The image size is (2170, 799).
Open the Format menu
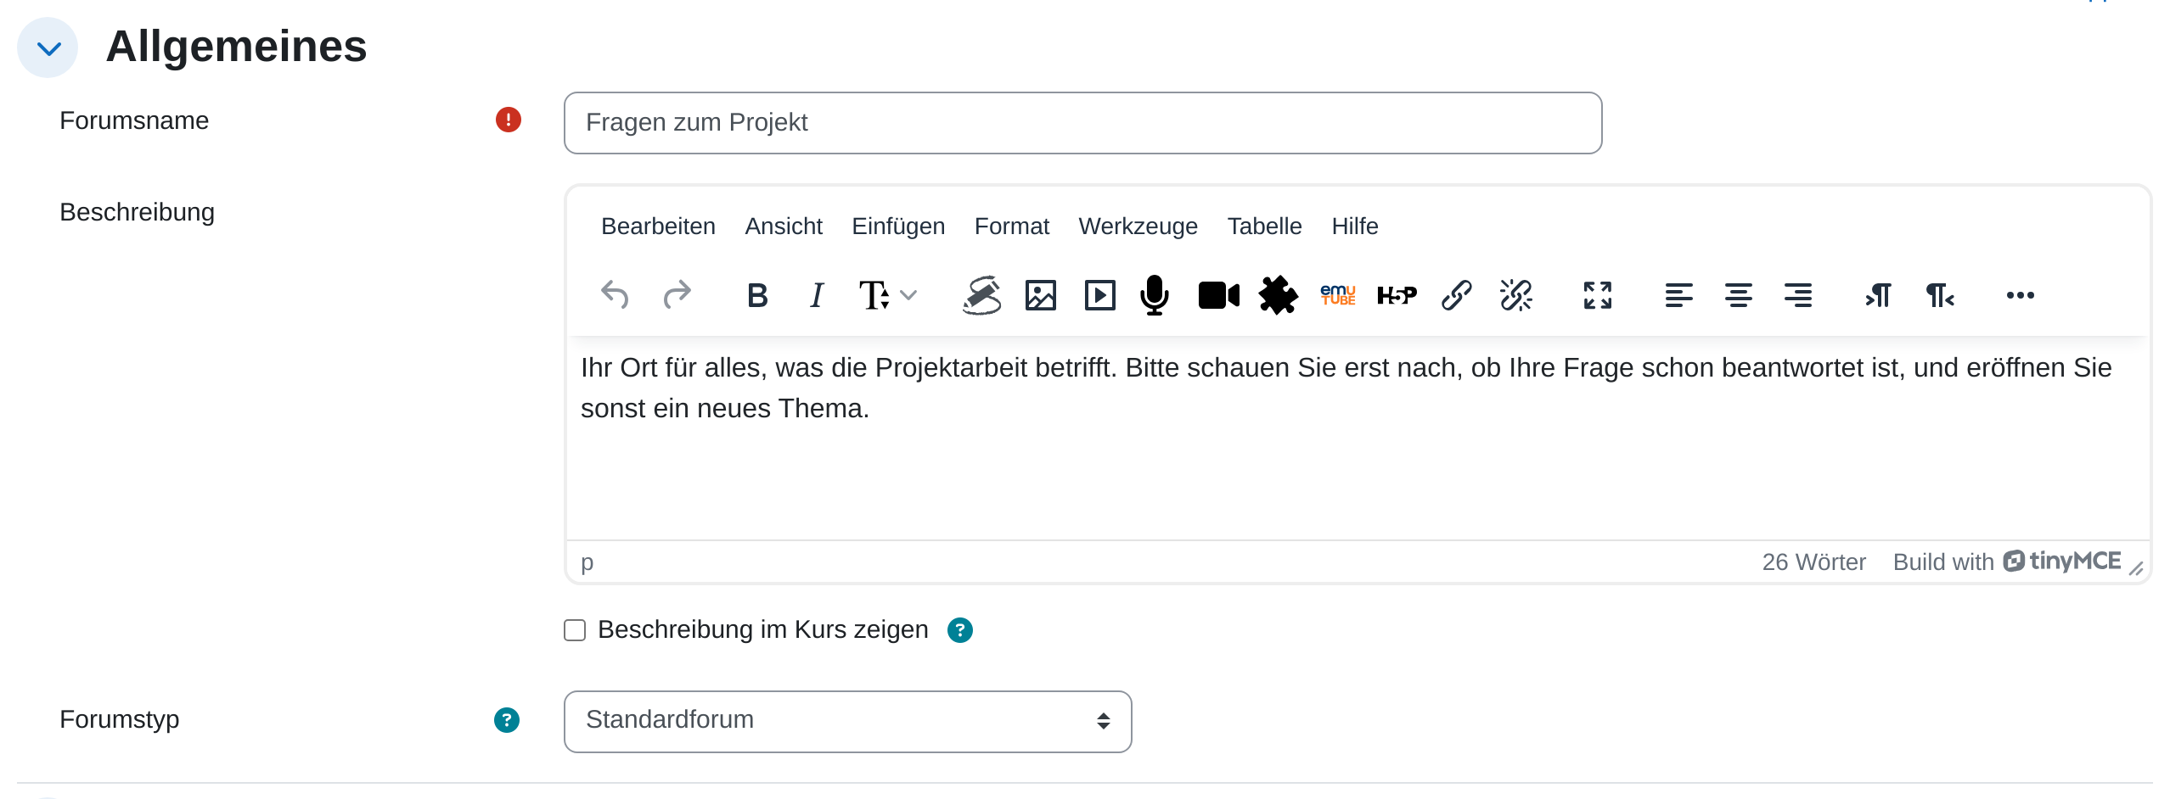pos(1012,226)
